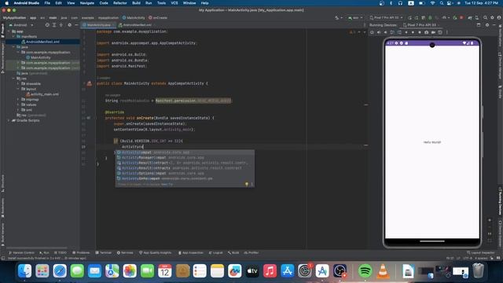Choose ActivityCompat from autocomplete list
The width and height of the screenshot is (503, 283).
[x=185, y=153]
